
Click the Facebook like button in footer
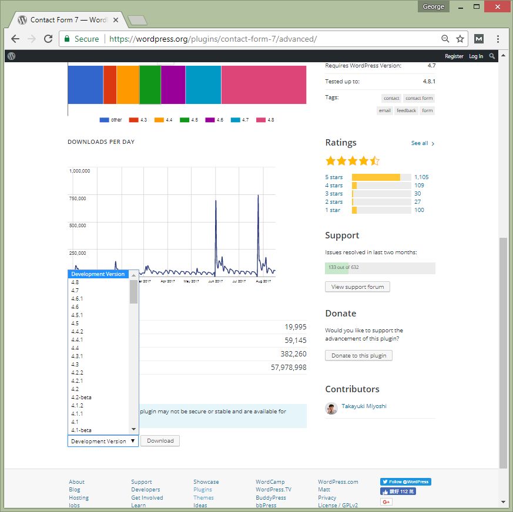coord(398,491)
